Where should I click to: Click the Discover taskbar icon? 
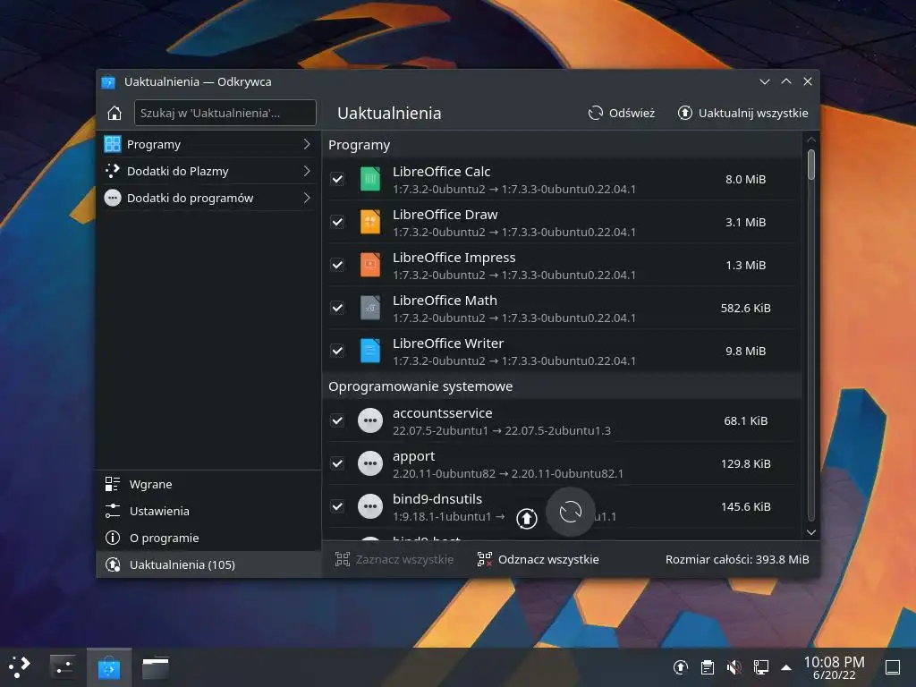(109, 667)
